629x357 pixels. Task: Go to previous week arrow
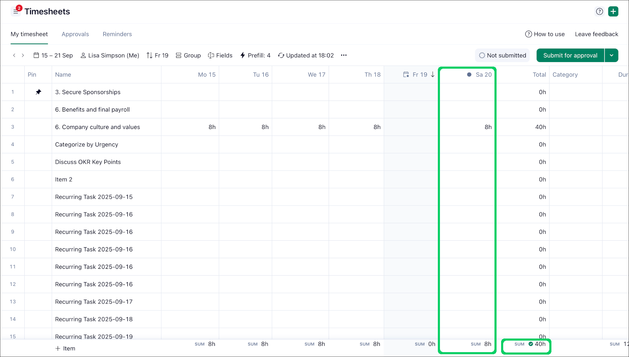(14, 55)
